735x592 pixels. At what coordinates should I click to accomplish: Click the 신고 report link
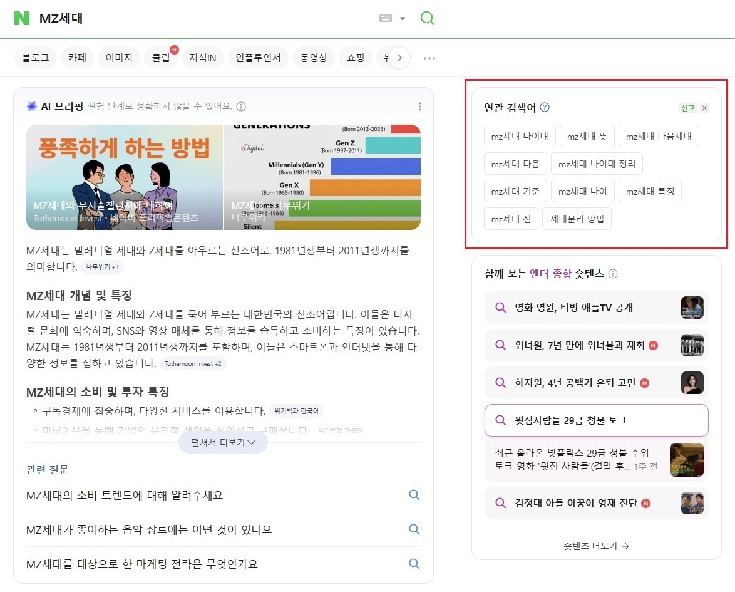tap(687, 107)
